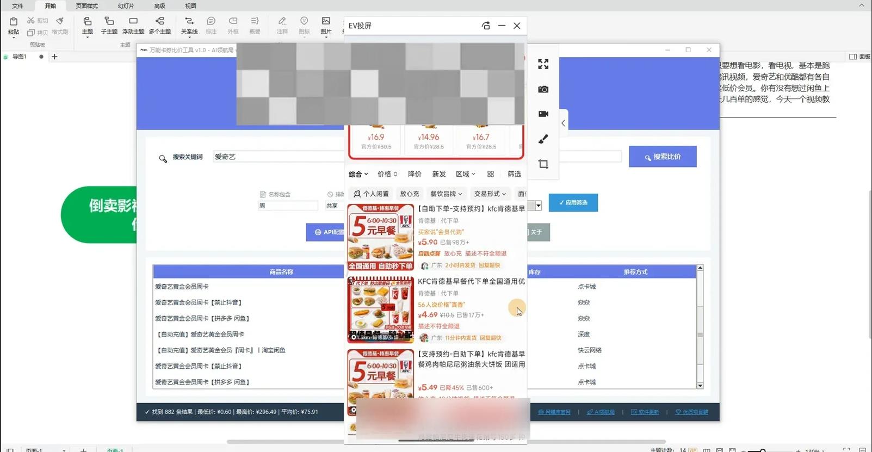Insert a Topic (主题) via ribbon icon

coord(87,21)
